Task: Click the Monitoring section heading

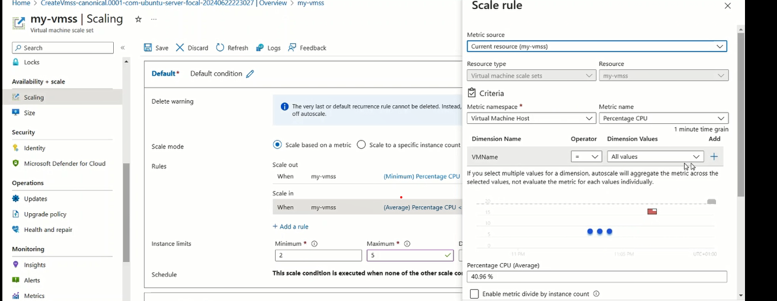Action: pos(28,249)
